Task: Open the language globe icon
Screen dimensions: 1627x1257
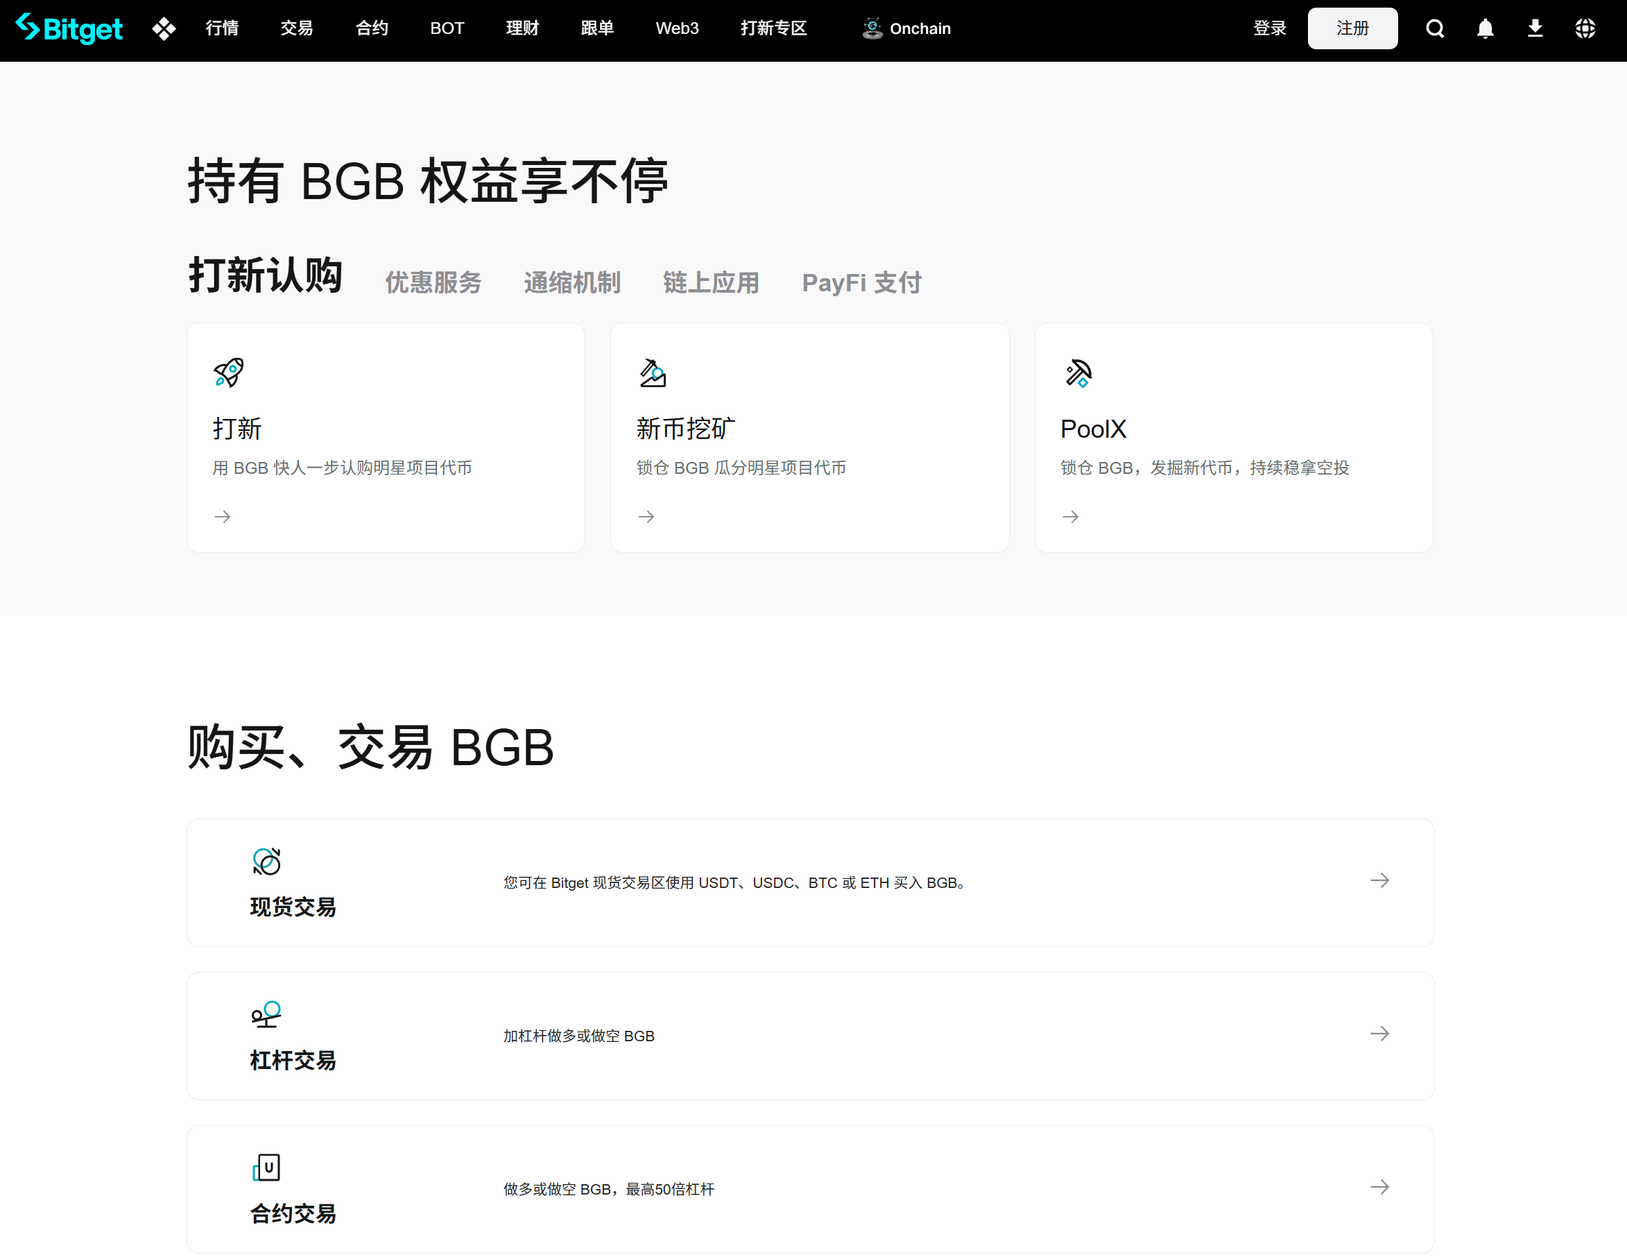Action: [1585, 28]
